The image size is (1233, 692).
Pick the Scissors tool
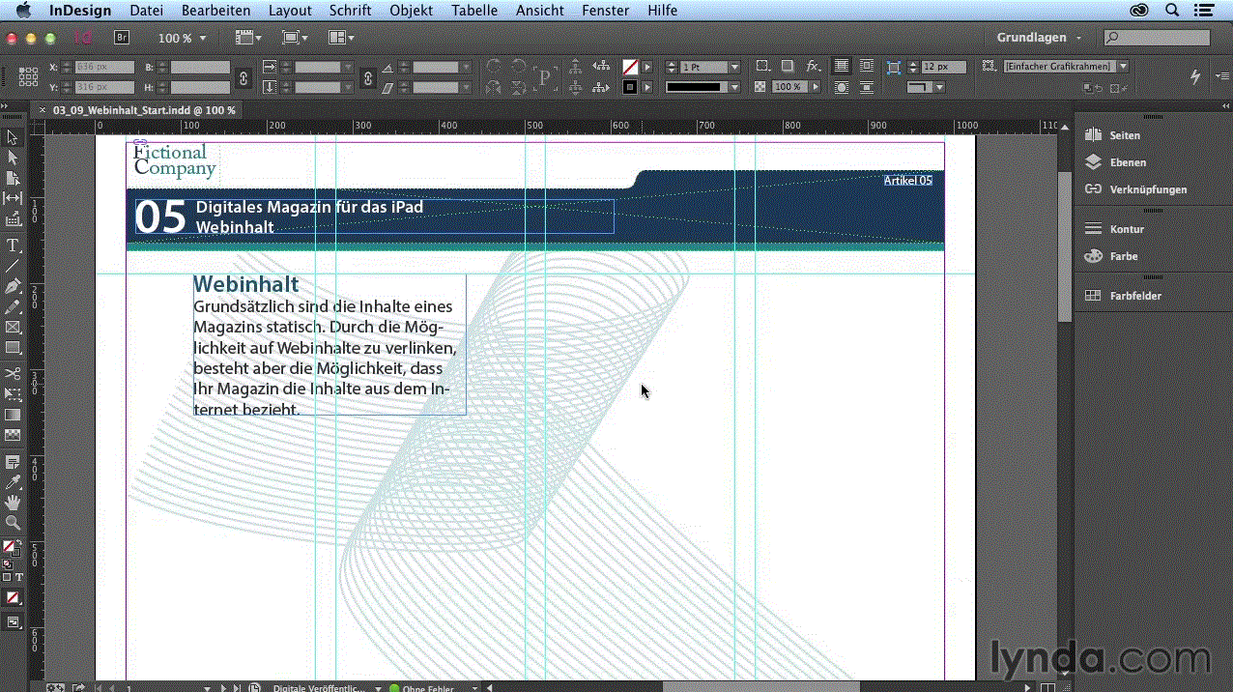pos(14,373)
